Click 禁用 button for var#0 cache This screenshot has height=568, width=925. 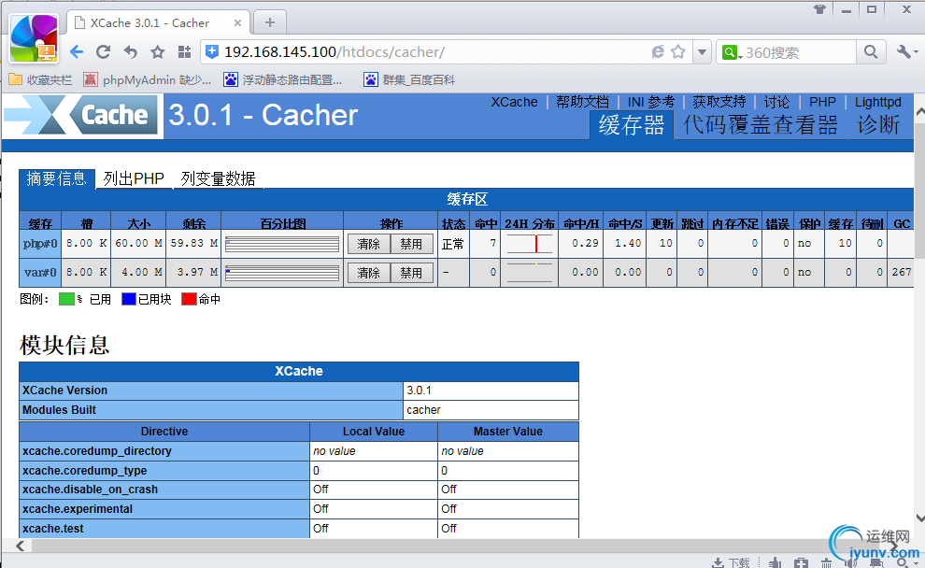pyautogui.click(x=411, y=273)
